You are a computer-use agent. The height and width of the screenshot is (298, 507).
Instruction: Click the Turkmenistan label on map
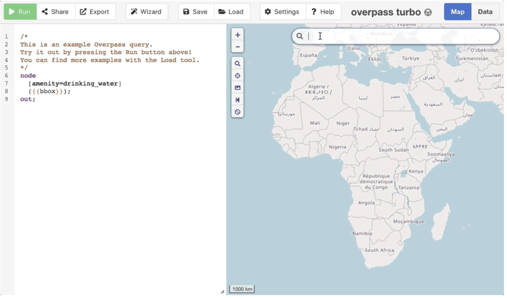[472, 58]
